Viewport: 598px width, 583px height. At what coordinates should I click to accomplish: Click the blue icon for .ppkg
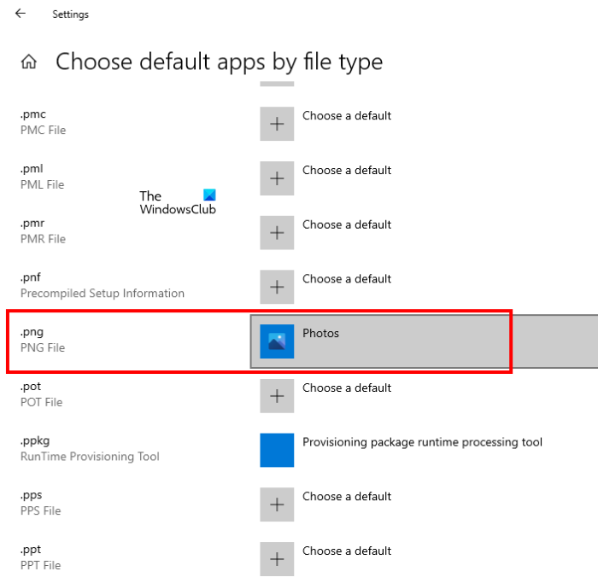tap(277, 450)
